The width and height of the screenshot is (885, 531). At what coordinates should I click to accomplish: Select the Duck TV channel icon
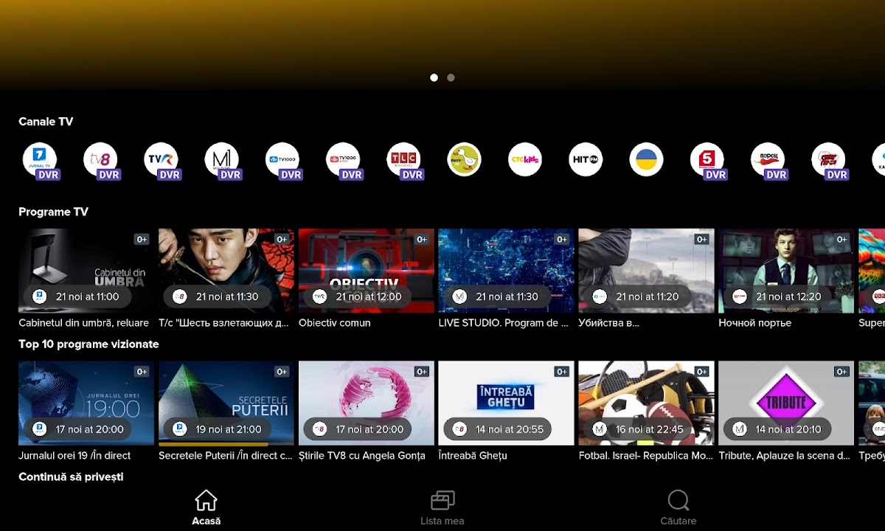pos(464,160)
